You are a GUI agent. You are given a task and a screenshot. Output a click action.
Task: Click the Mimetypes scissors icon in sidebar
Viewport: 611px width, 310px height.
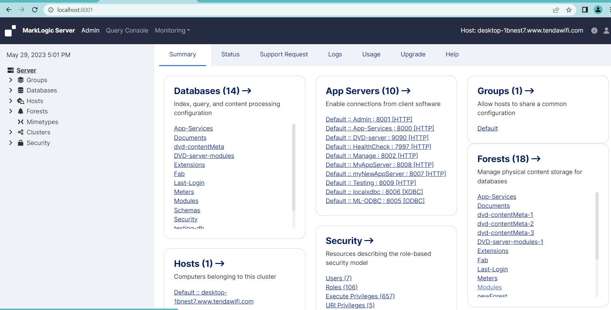(21, 122)
